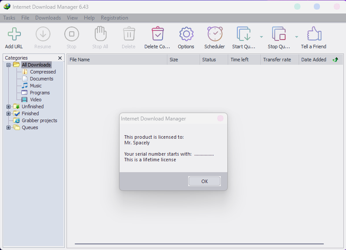Click the 'Mr. Spacely' licensee text
The image size is (346, 250).
coord(137,143)
